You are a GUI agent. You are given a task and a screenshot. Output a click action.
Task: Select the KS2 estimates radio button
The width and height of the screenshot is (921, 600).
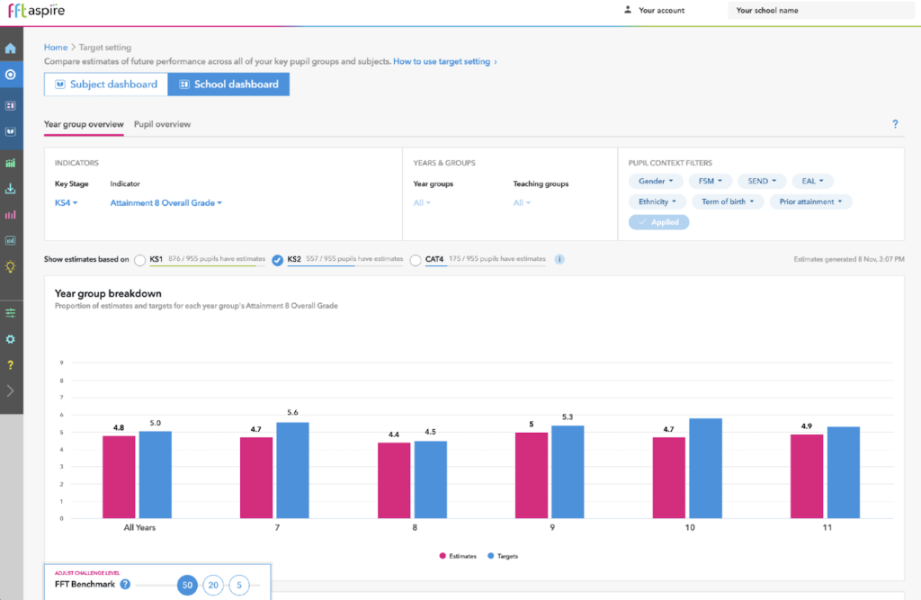point(277,260)
